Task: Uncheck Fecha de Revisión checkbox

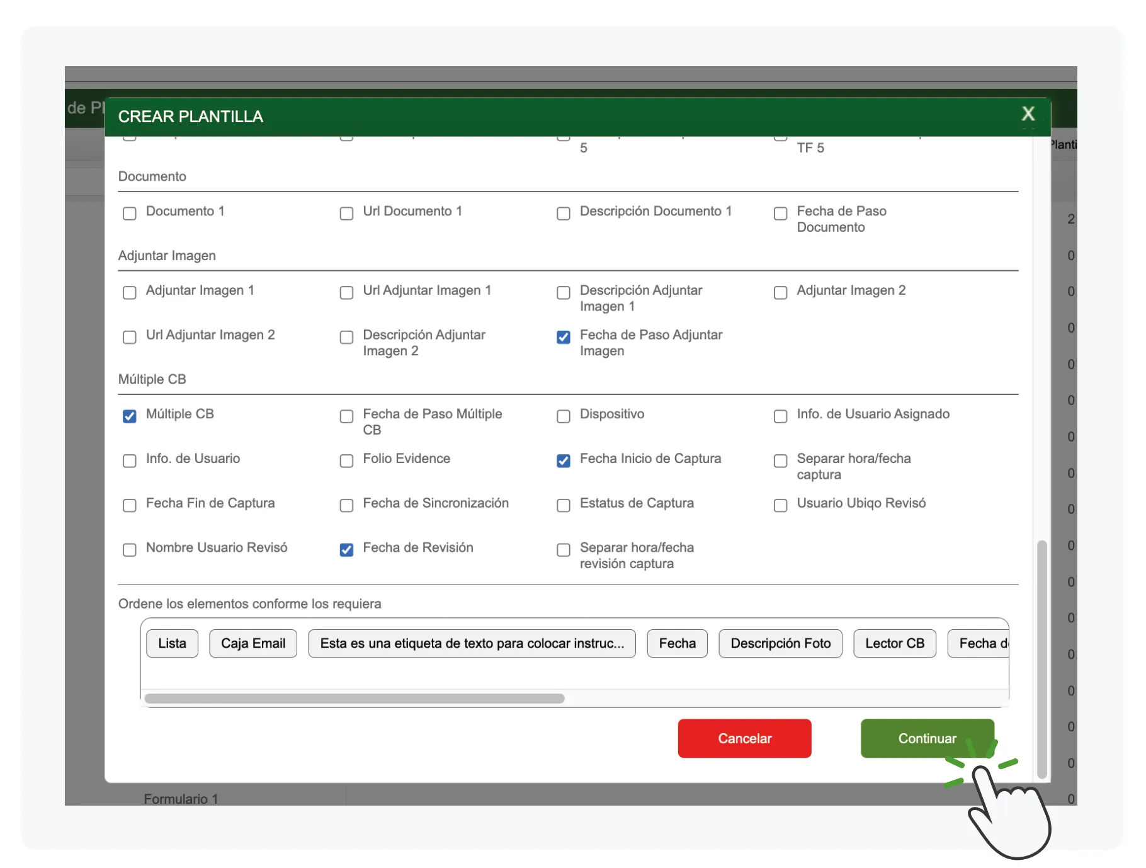Action: (x=346, y=550)
